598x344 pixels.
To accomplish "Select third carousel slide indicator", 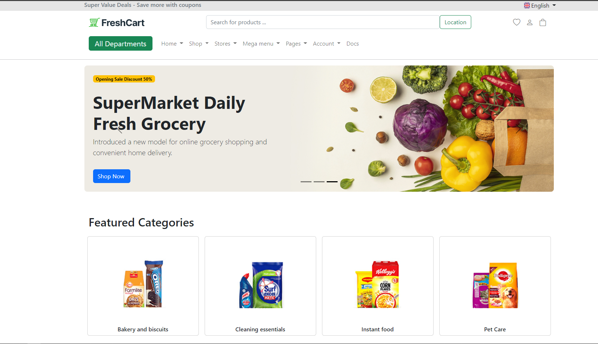I will (x=332, y=182).
